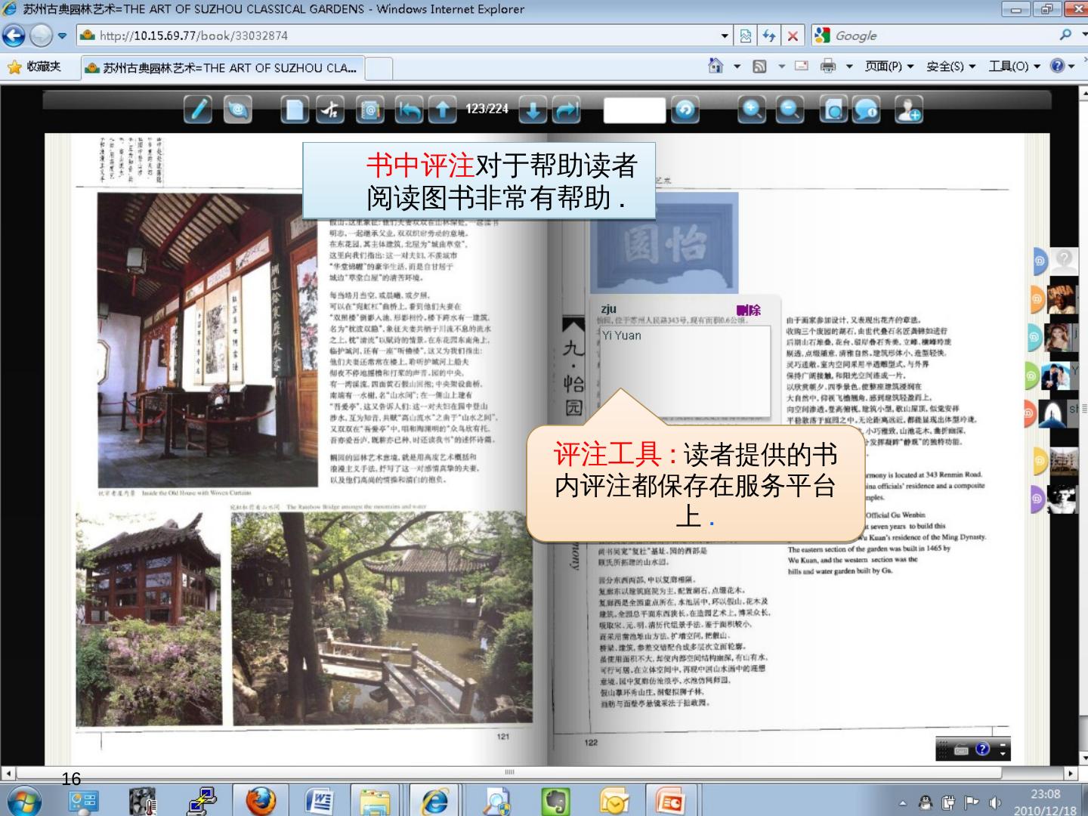Open the recent pages dropdown arrow
This screenshot has height=816, width=1088.
62,36
